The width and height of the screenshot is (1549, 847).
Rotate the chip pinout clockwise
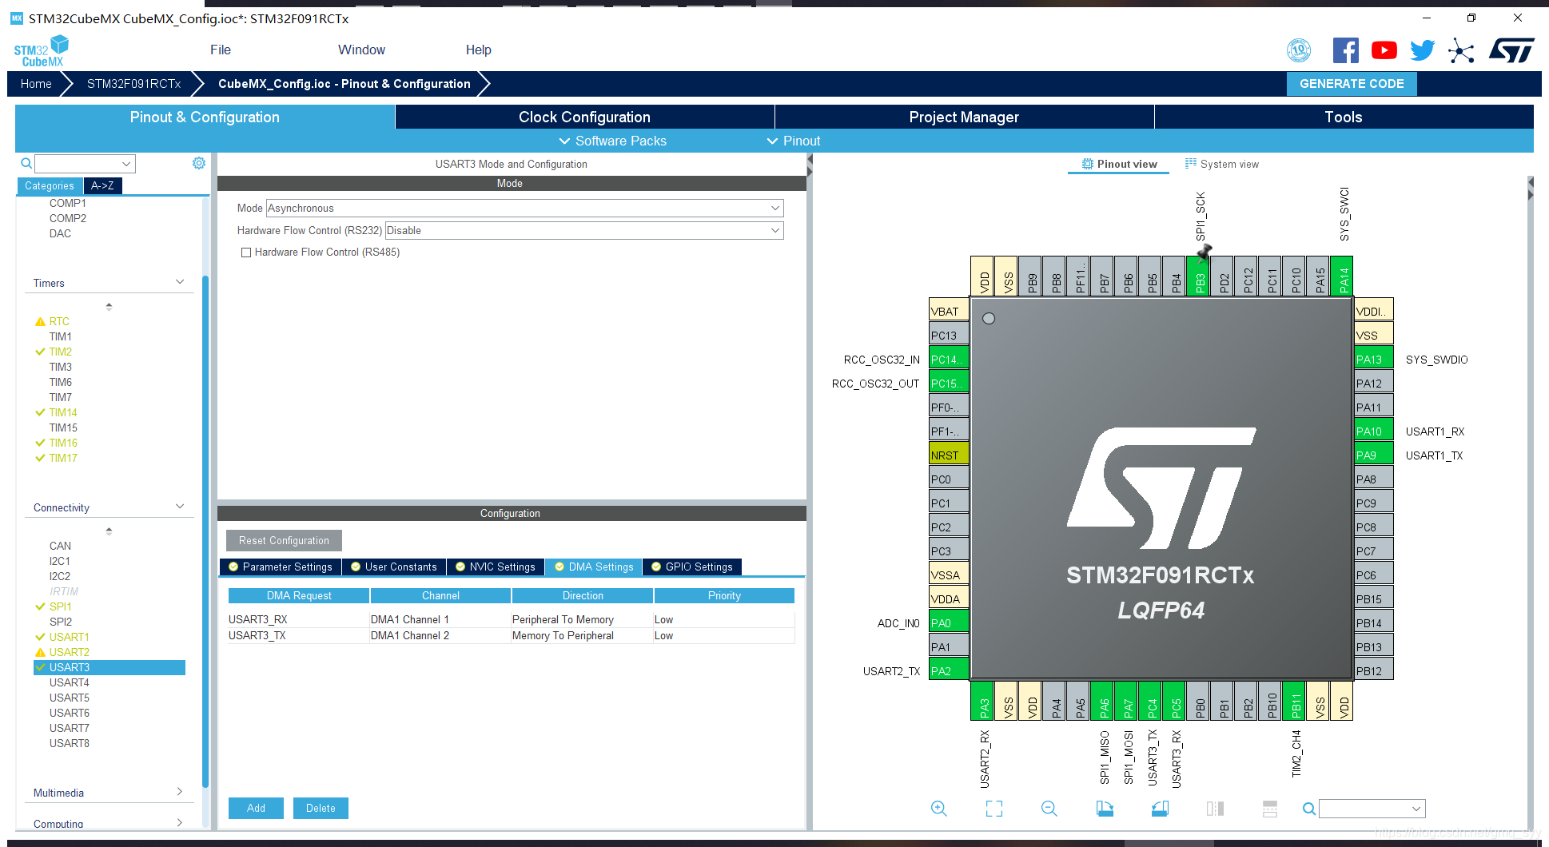coord(1105,809)
